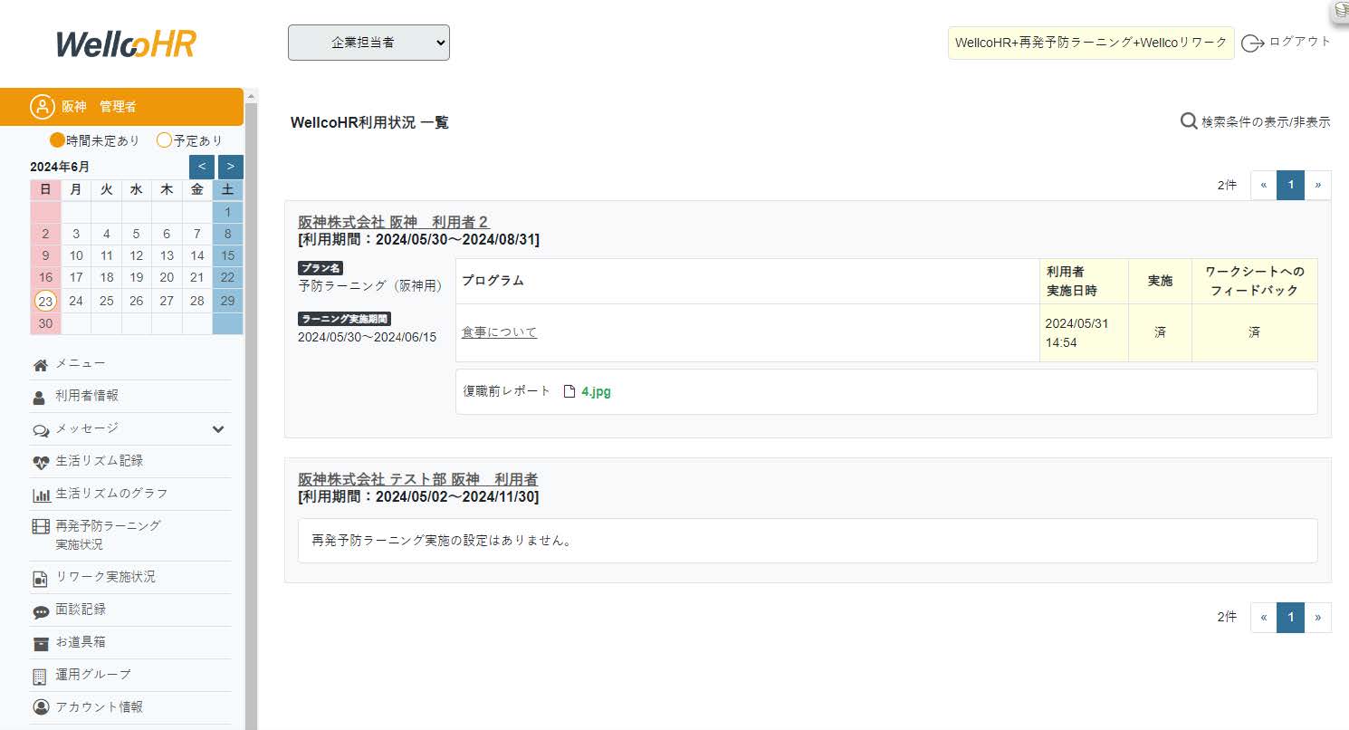Click the bar chart icon for 生活リズムのグラフ

(40, 495)
